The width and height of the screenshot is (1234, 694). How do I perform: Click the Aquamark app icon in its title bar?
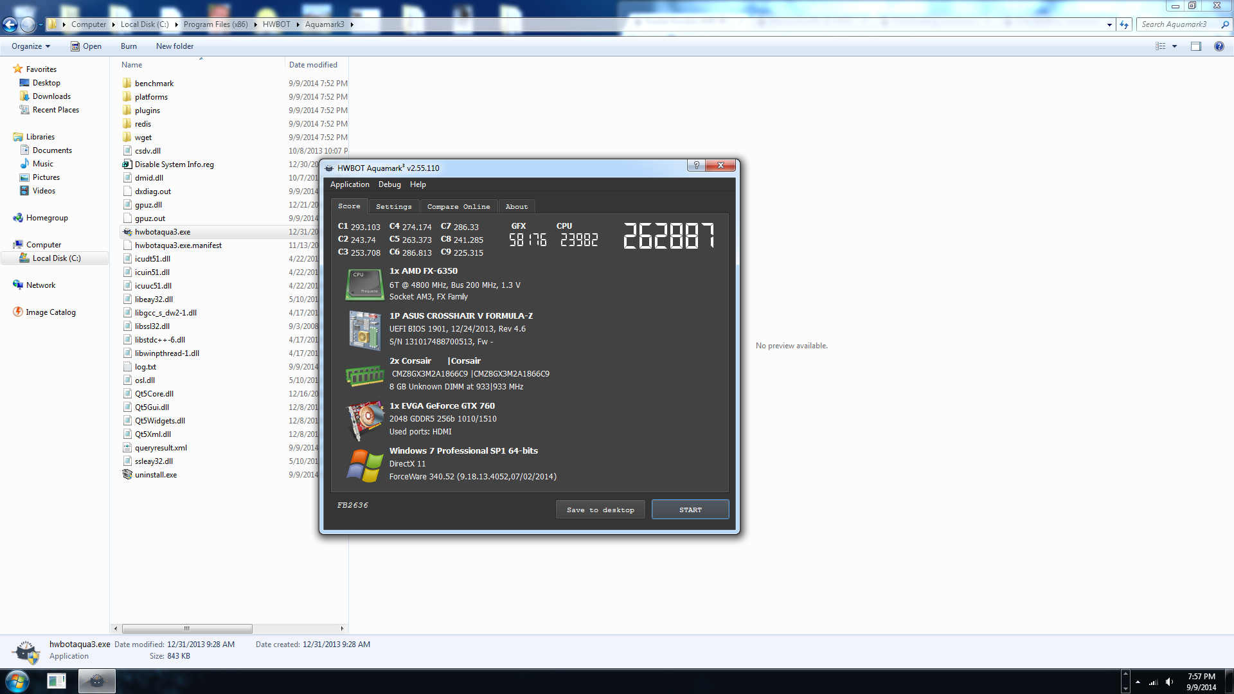[x=329, y=168]
